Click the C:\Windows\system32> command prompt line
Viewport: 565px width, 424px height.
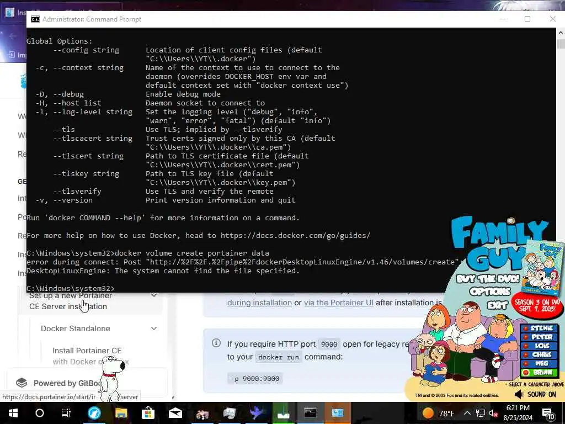pyautogui.click(x=71, y=288)
